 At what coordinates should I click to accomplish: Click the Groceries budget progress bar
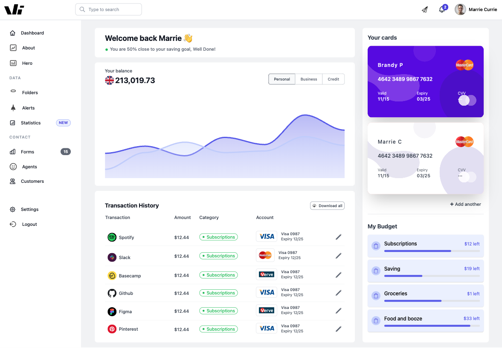click(x=432, y=301)
